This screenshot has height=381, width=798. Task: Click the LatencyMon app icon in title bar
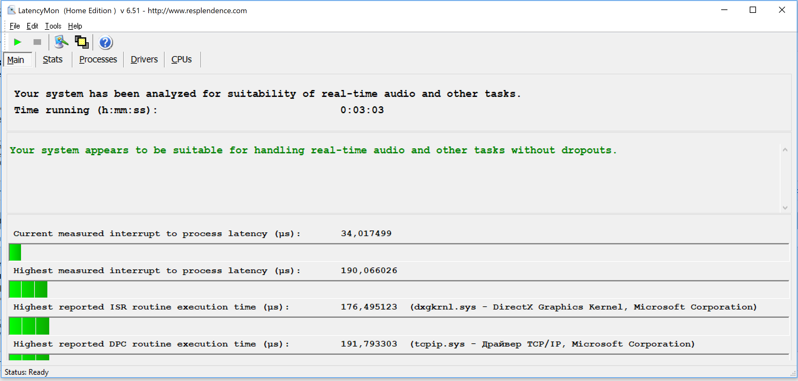pyautogui.click(x=11, y=10)
